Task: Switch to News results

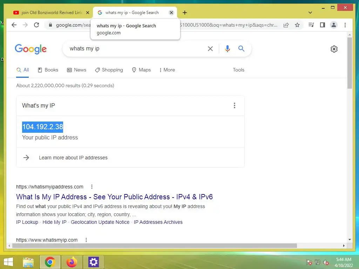Action: coord(76,70)
